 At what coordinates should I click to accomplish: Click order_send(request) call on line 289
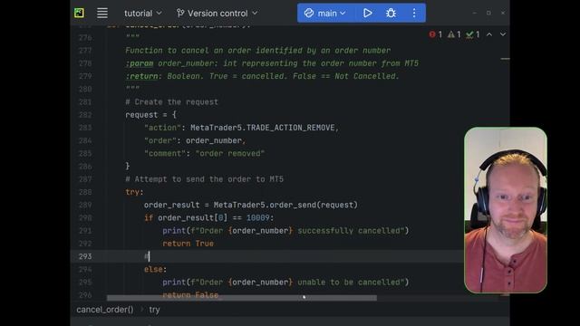coord(314,205)
